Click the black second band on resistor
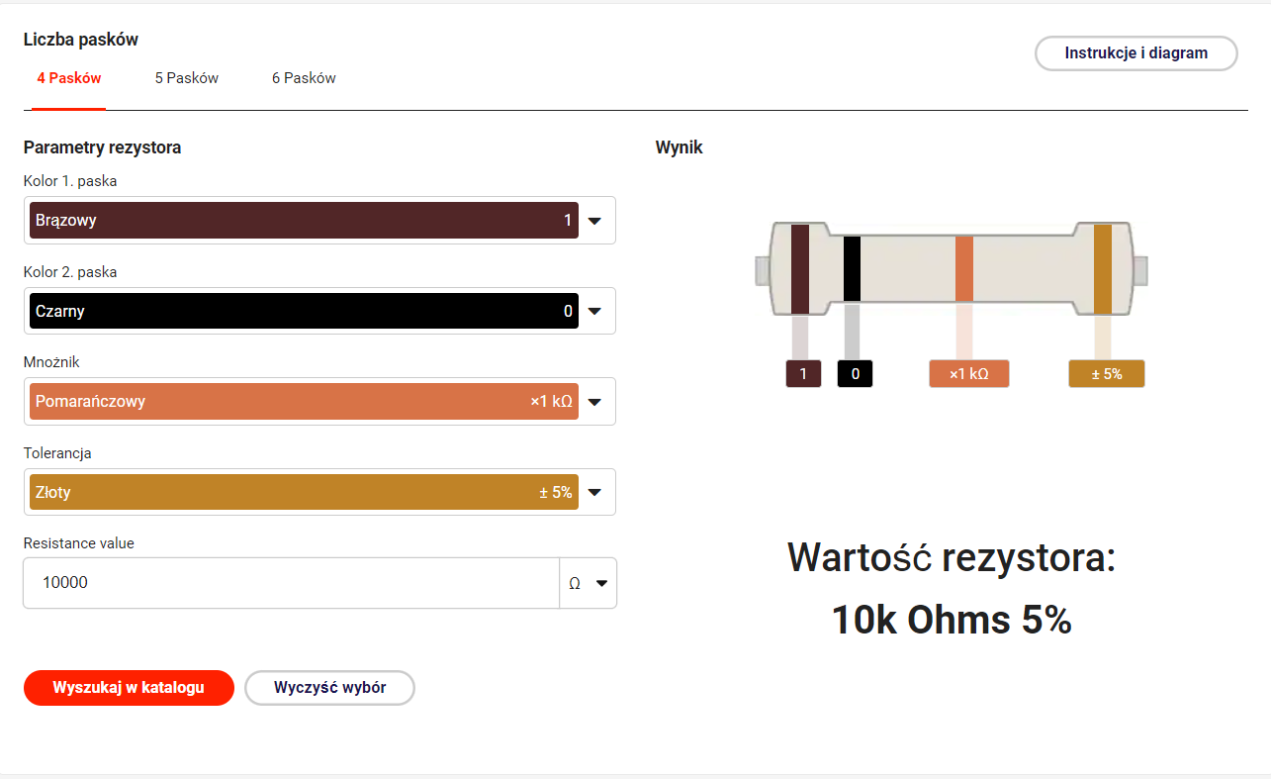The height and width of the screenshot is (779, 1271). [852, 268]
